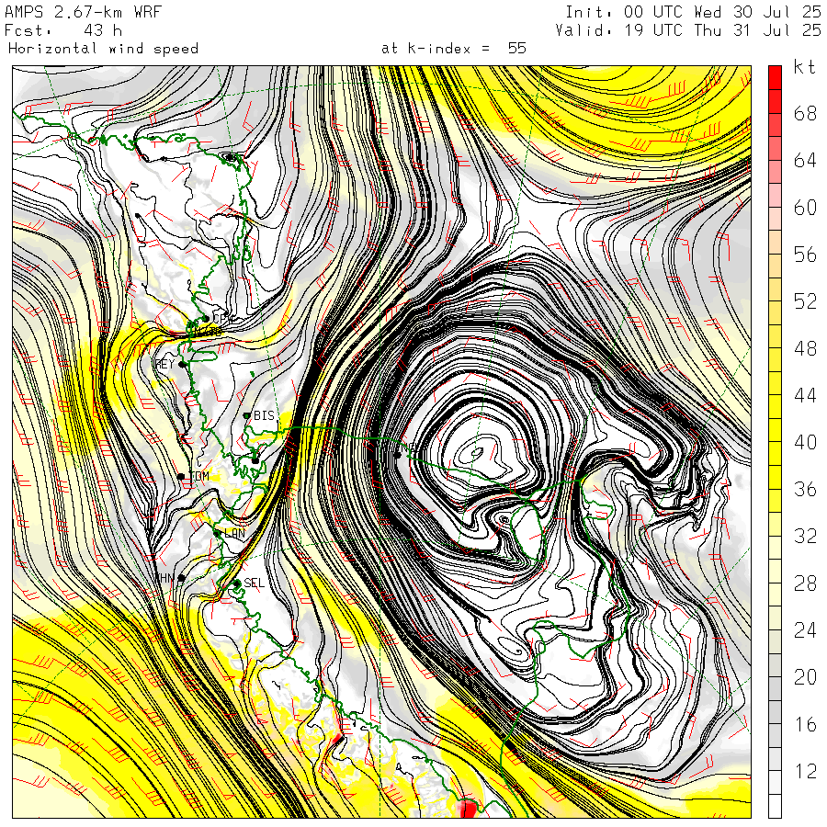The height and width of the screenshot is (827, 827).
Task: Click the 52 value on the colorbar
Action: (x=805, y=301)
